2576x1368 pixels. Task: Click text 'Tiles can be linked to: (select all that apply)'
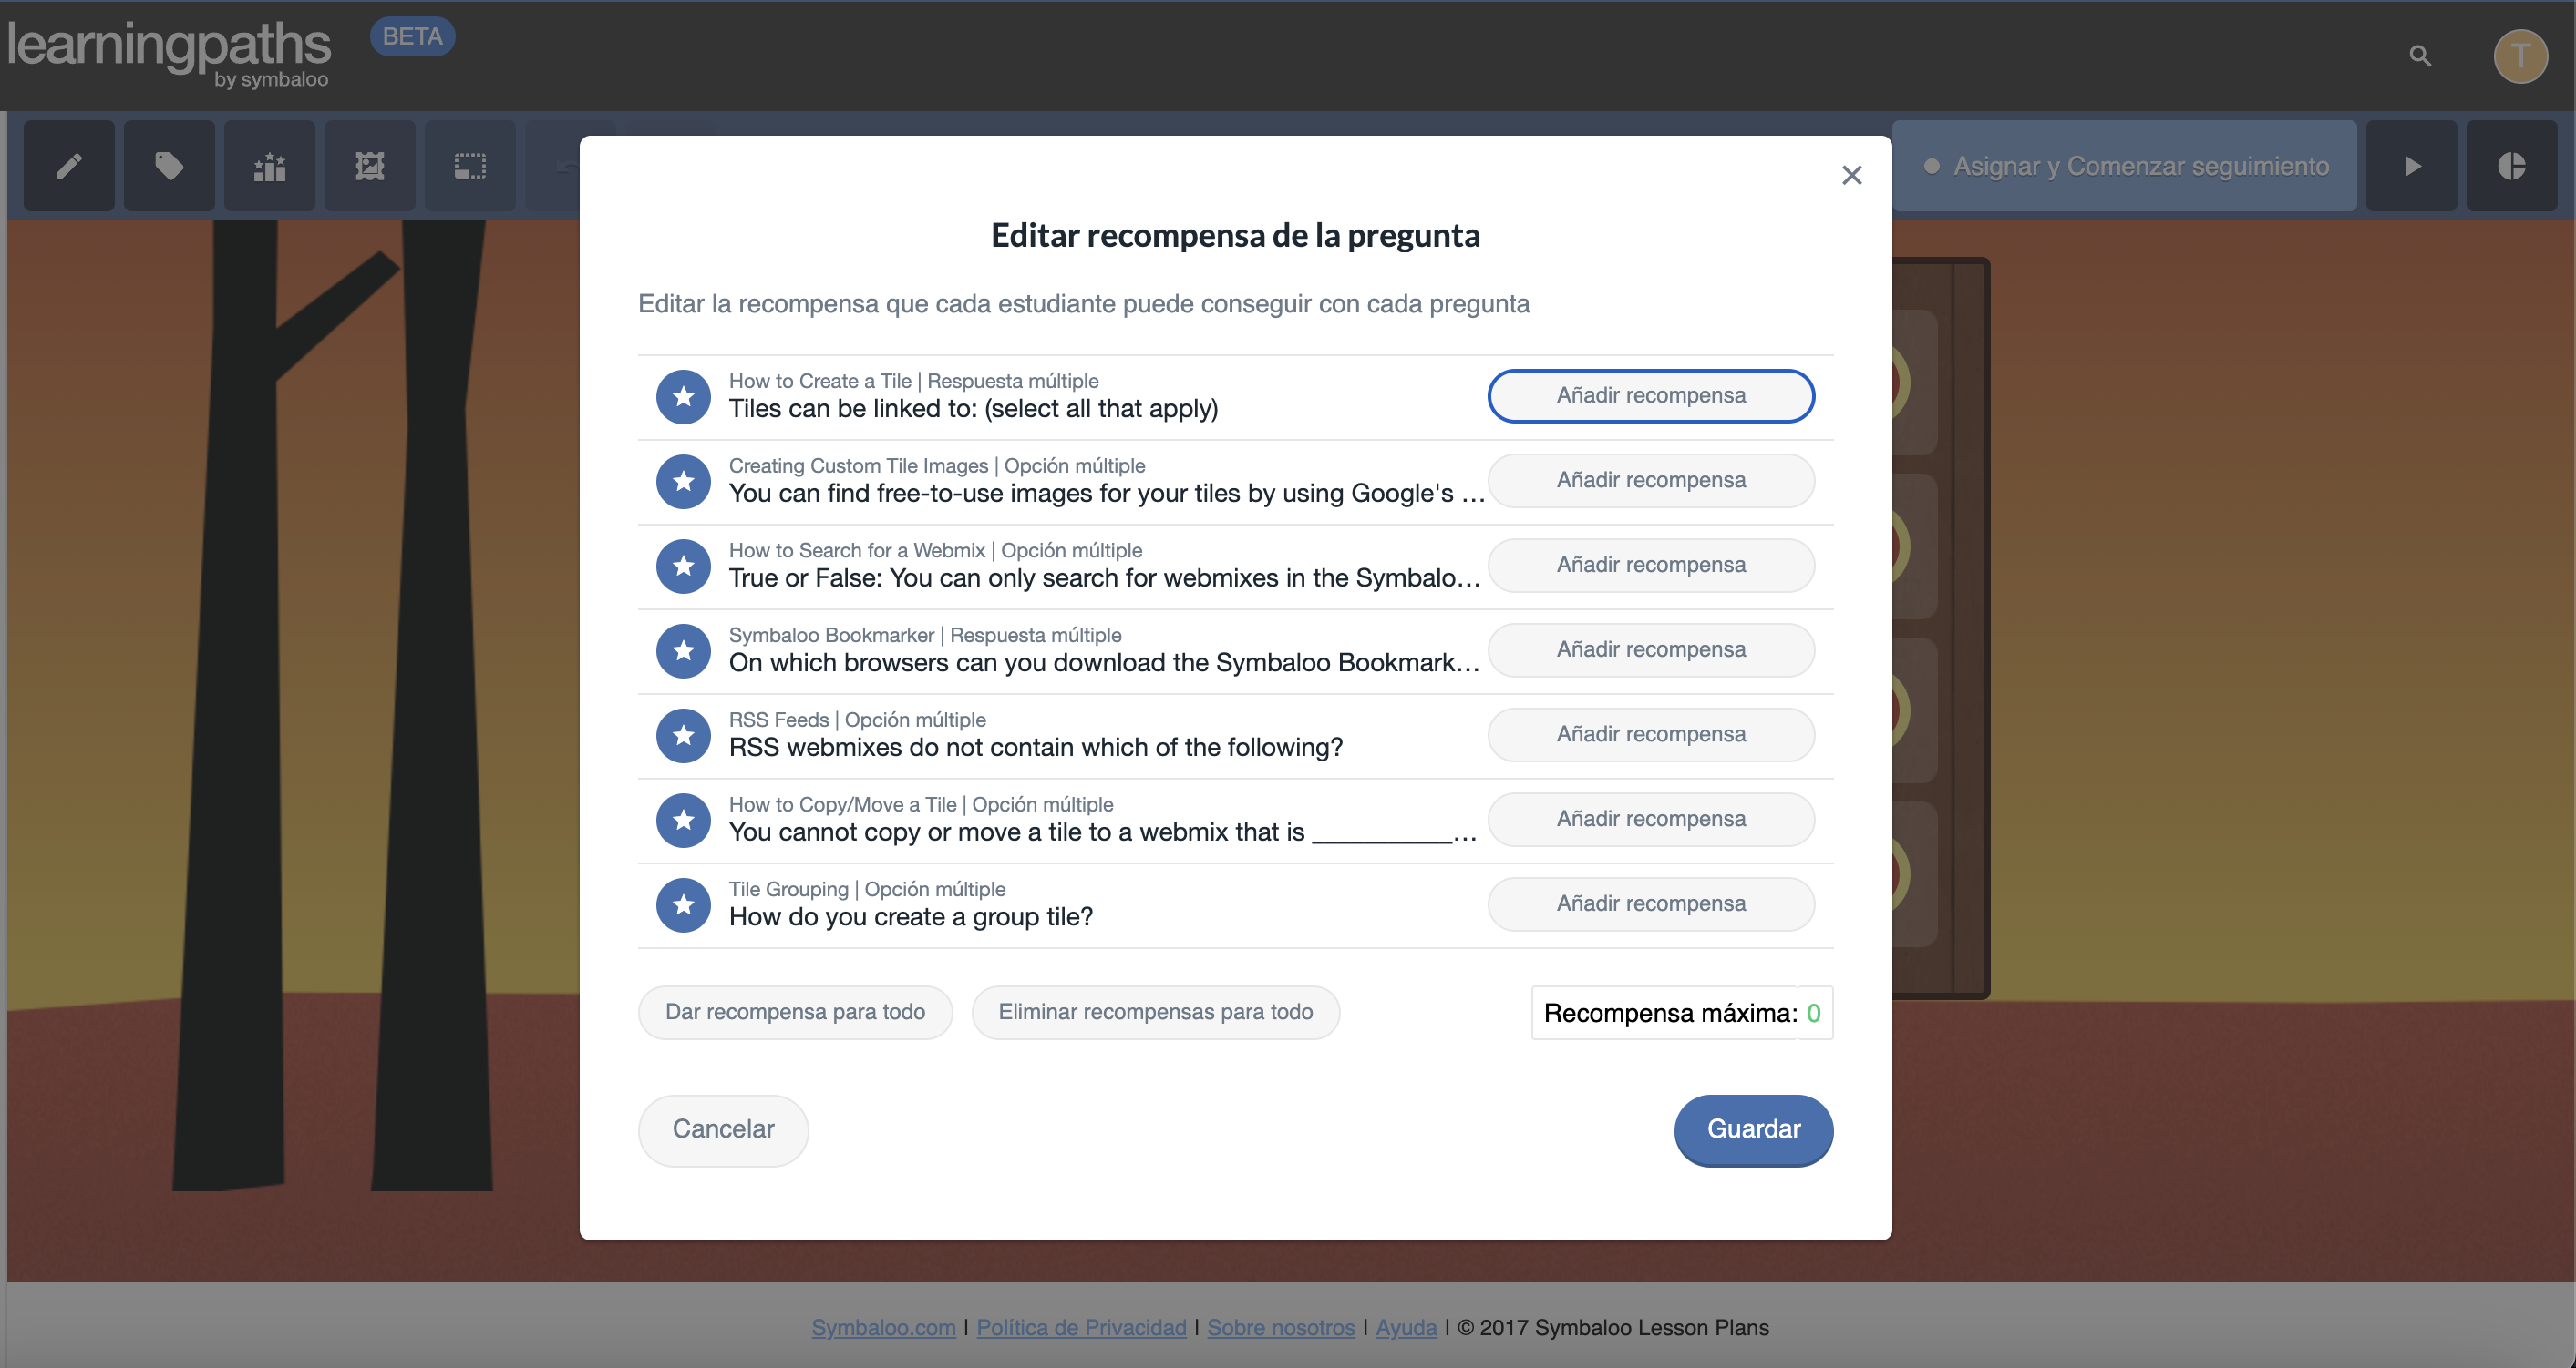973,409
